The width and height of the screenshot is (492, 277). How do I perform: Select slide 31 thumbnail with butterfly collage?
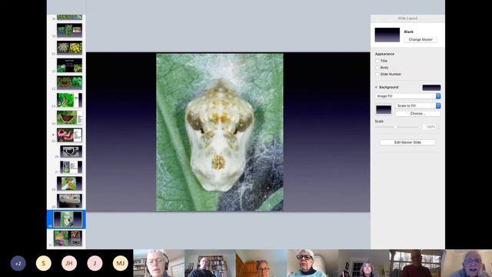point(68,238)
